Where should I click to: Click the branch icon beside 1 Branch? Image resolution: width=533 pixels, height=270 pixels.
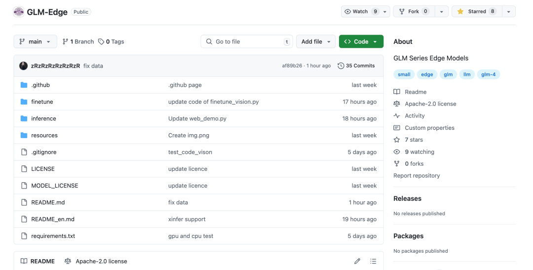click(65, 41)
